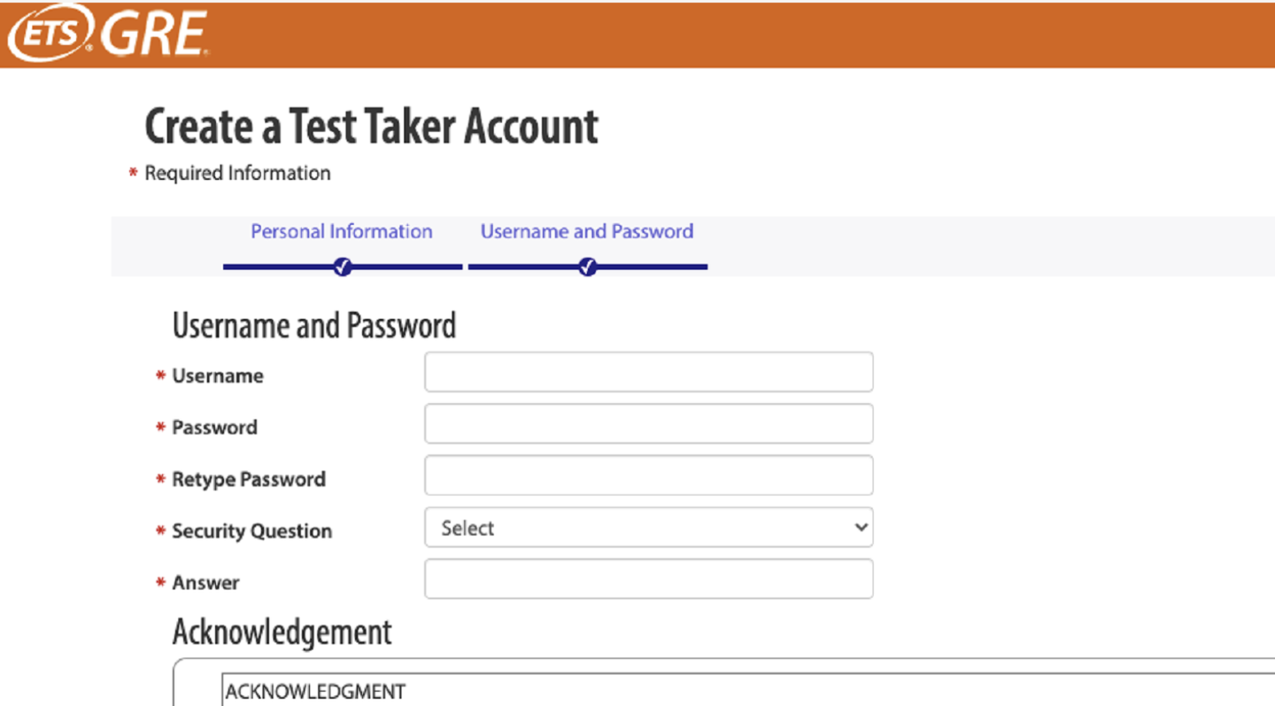Click the security Answer input field

(648, 579)
